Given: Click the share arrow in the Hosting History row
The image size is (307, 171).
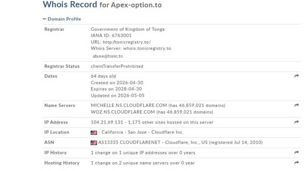Looking at the screenshot, I should pyautogui.click(x=296, y=163).
